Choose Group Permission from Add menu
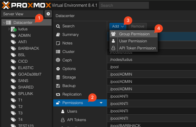 [x=134, y=34]
